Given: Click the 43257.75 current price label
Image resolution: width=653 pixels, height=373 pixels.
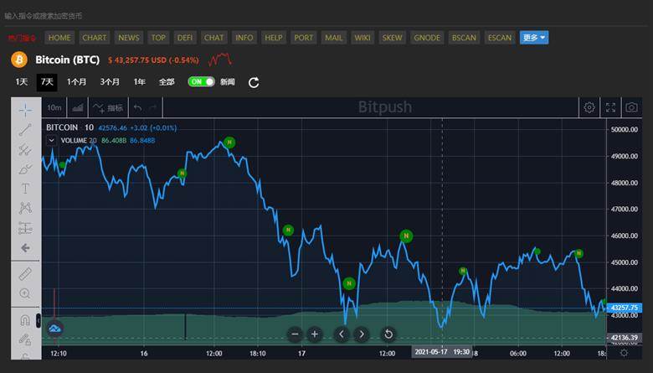Looking at the screenshot, I should tap(625, 308).
